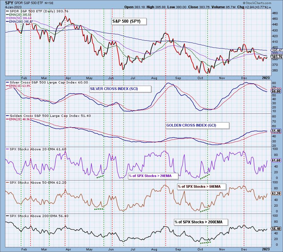This screenshot has height=252, width=283.
Task: Click the 'High 385.88' header value
Action: (156, 7)
